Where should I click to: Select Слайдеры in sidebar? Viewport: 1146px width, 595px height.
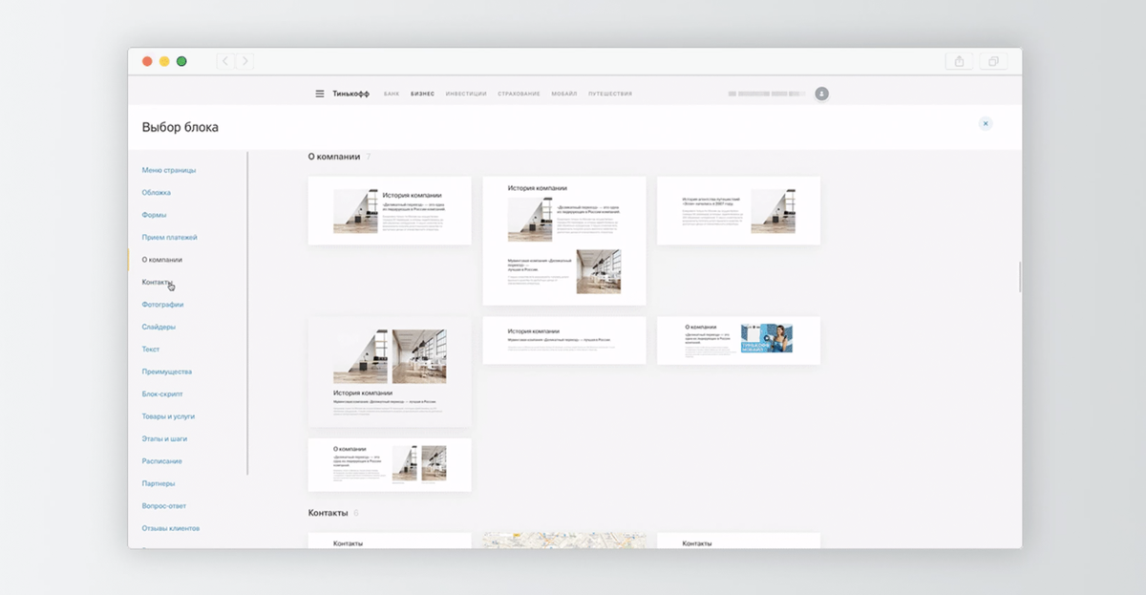point(159,327)
